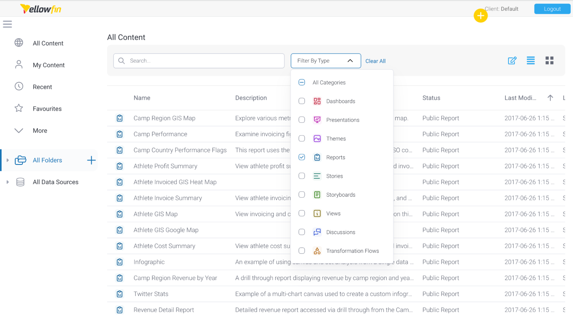Click inside the Search field

pyautogui.click(x=199, y=61)
